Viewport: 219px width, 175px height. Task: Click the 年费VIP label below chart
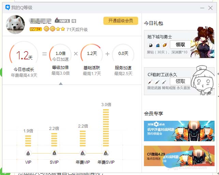[83, 162]
